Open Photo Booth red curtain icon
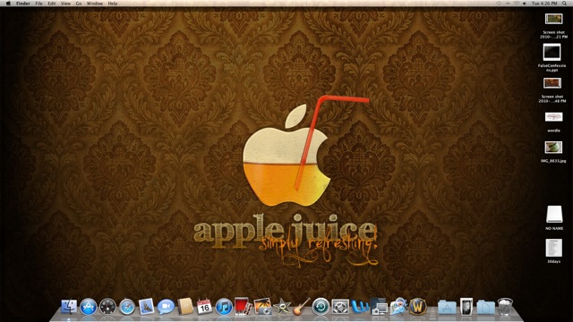 pos(243,306)
